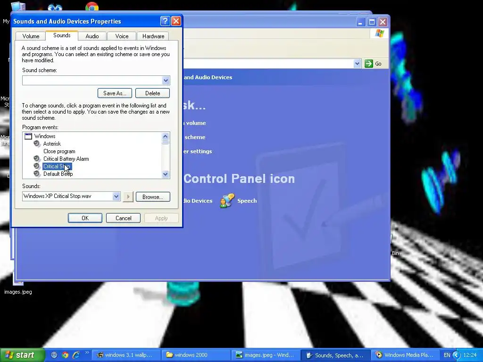Open the Speech Control Panel icon

coord(227,201)
